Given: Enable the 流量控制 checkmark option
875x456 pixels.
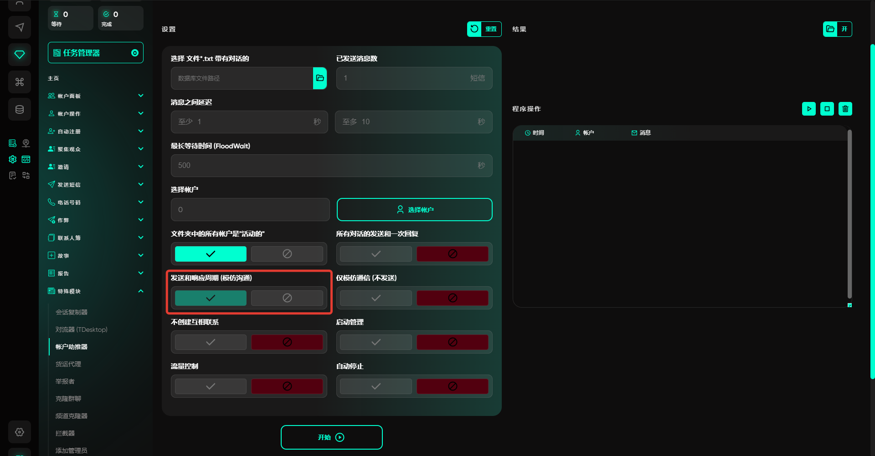Looking at the screenshot, I should coord(211,386).
